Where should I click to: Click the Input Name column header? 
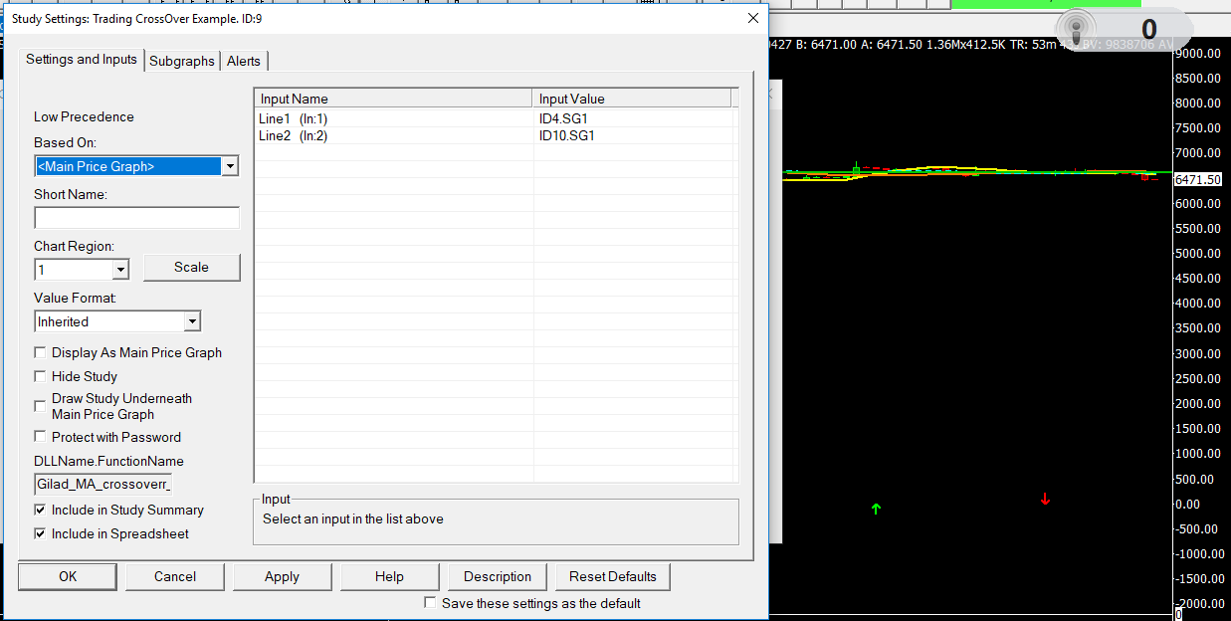[394, 99]
